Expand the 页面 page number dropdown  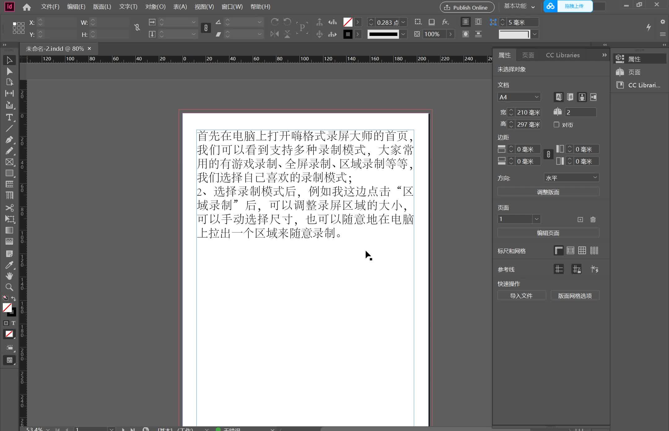pos(518,219)
